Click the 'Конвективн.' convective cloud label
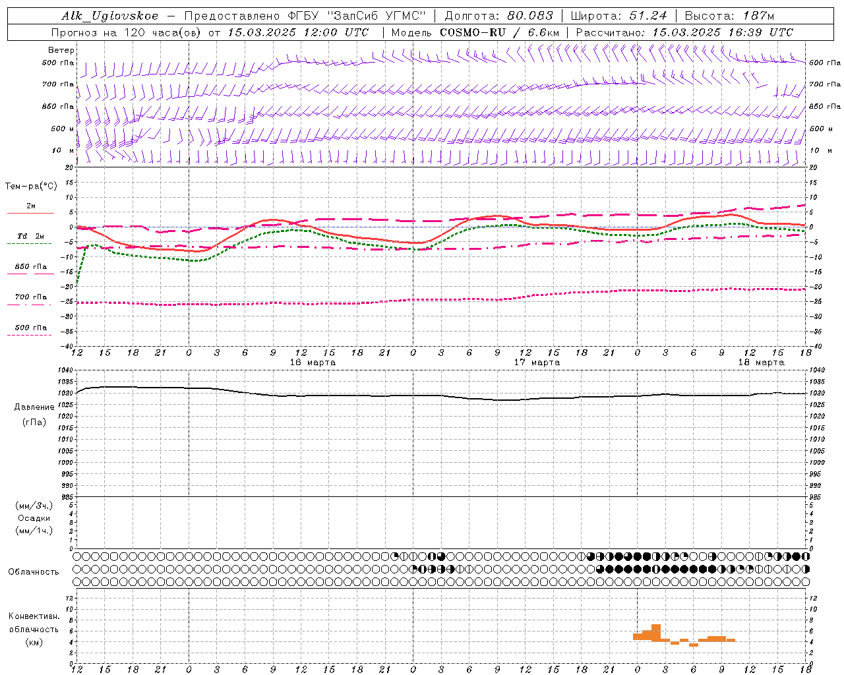Viewport: 844px width, 675px height. (x=34, y=616)
